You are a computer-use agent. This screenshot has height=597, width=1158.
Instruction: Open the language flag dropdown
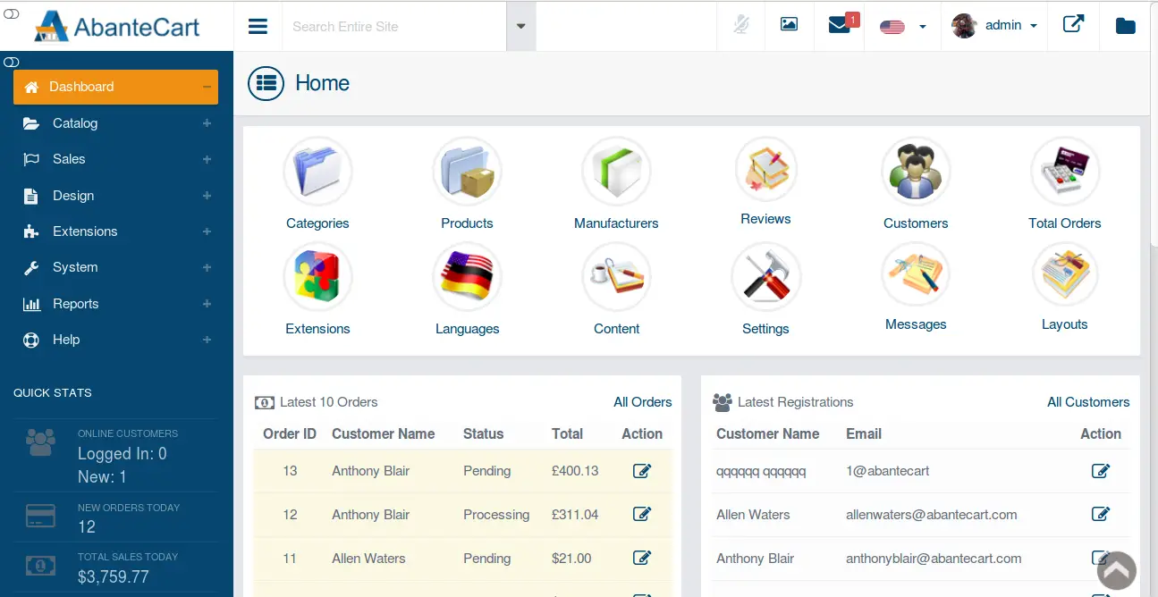pos(903,26)
